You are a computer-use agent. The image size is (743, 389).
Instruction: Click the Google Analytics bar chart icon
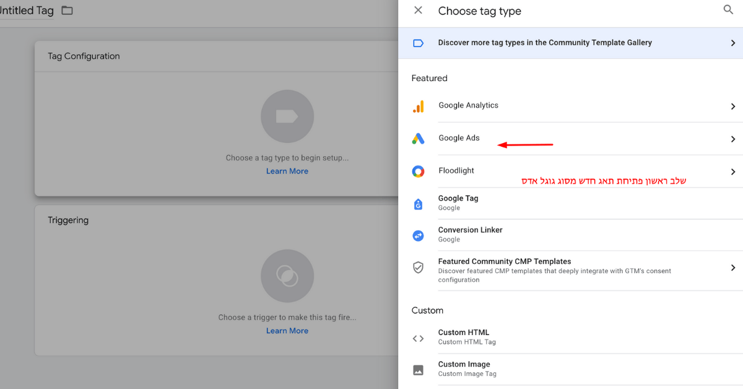pos(419,107)
